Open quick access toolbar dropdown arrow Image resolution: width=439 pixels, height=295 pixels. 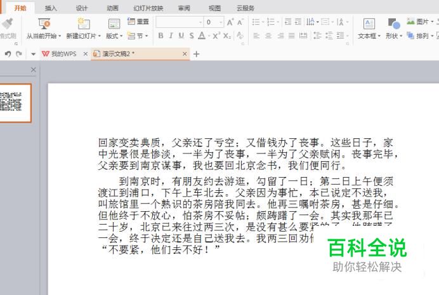pos(34,54)
